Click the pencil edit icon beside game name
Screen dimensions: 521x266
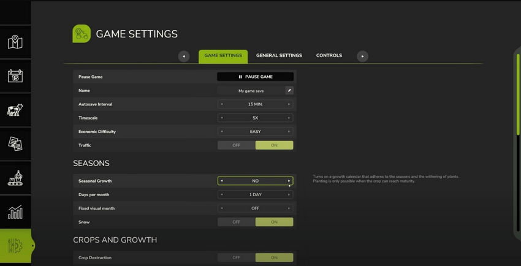[x=289, y=91]
